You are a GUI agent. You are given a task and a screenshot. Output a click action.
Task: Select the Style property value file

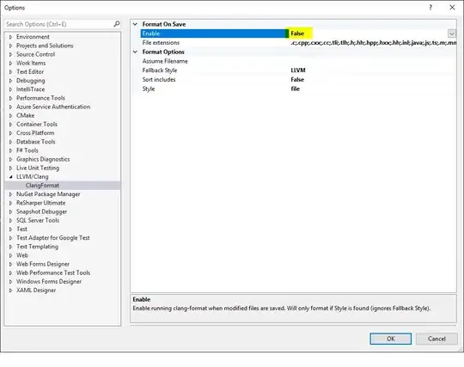point(295,89)
